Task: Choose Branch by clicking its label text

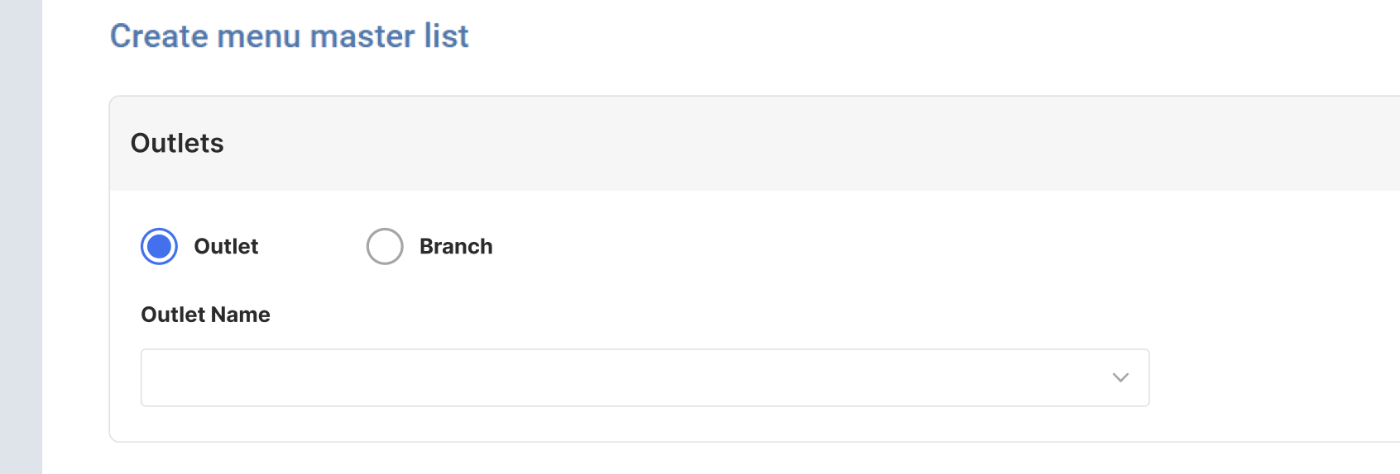Action: click(x=456, y=246)
